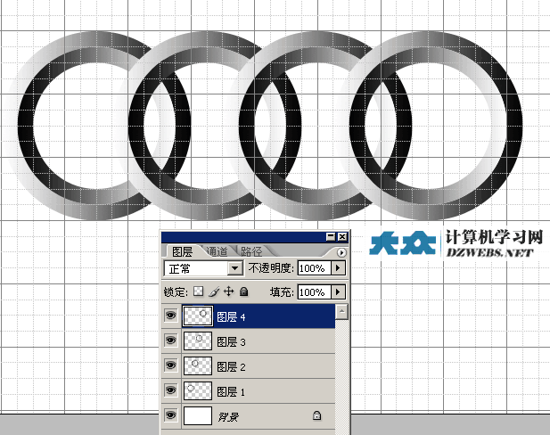Select 图层 1 thumbnail
Viewport: 550px width, 435px height.
coord(198,390)
